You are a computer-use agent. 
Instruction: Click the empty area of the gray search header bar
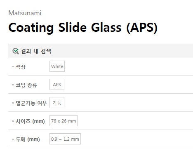[122, 51]
